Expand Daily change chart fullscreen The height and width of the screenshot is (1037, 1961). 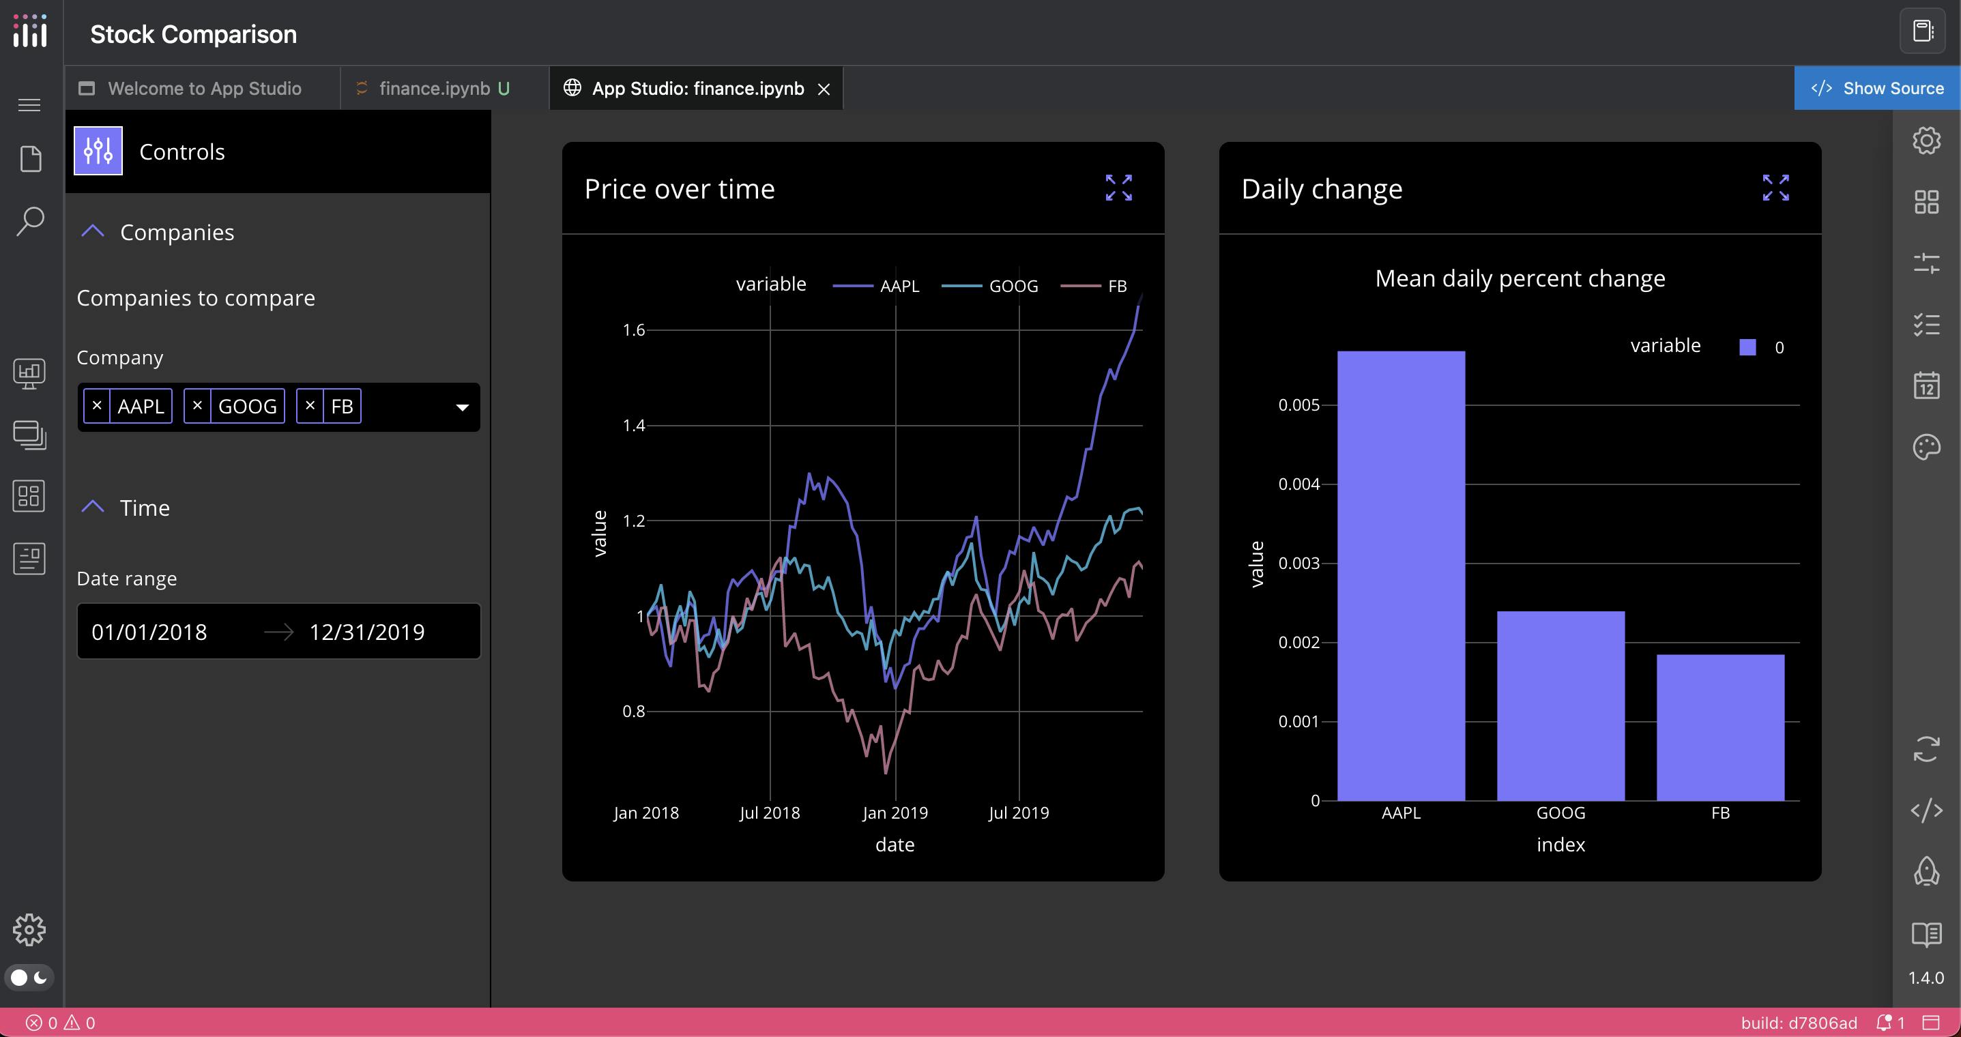coord(1774,188)
